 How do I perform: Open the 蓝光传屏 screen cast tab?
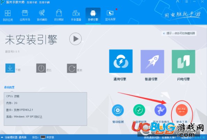click(110, 15)
